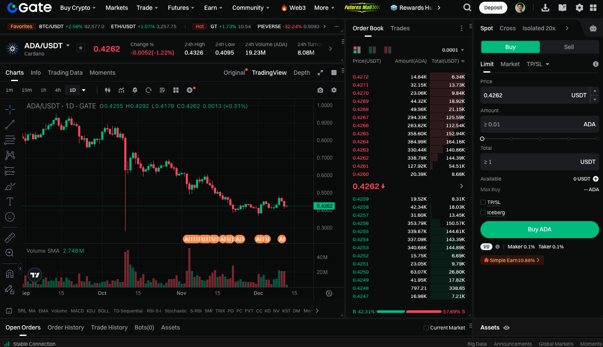Click the amount percentage slider handle
Viewport: 603px width, 347px height.
pyautogui.click(x=482, y=139)
